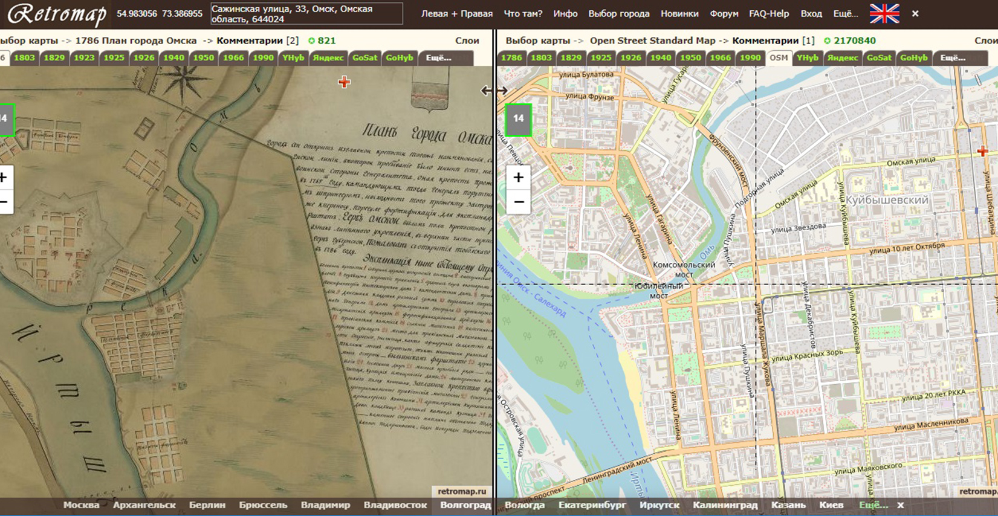Switch language via the UK flag icon
This screenshot has width=998, height=516.
884,13
